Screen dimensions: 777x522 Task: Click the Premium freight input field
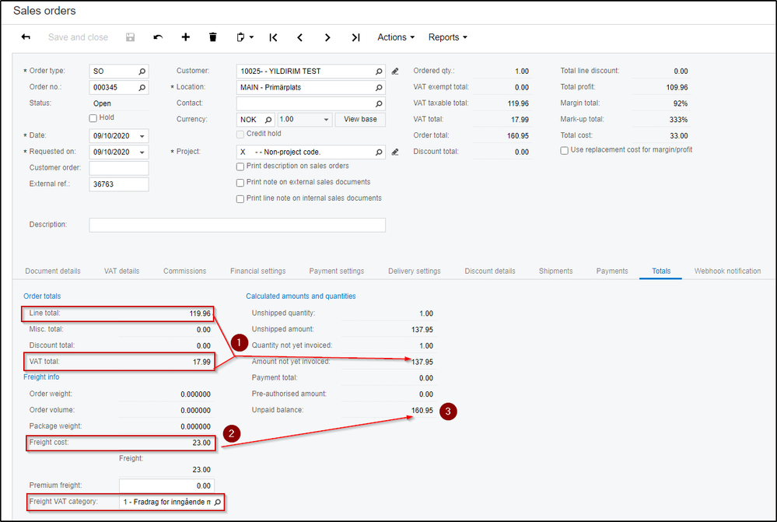pos(166,485)
